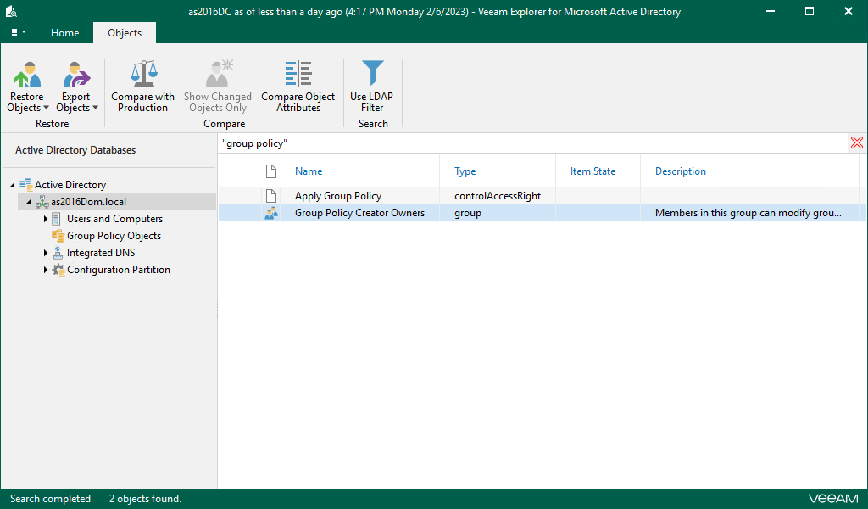Click the Restore Objects ribbon icon
868x509 pixels.
coord(27,75)
